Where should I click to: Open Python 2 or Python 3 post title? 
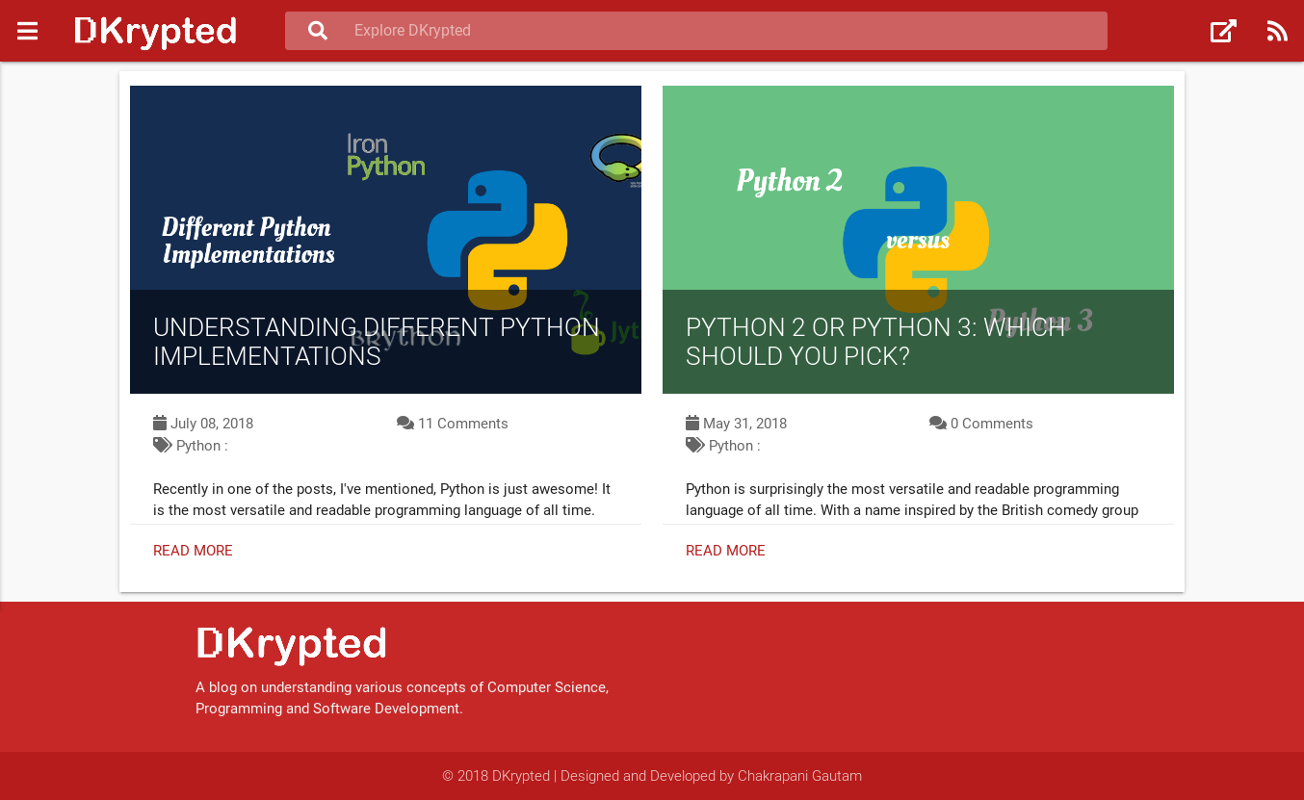pos(874,342)
